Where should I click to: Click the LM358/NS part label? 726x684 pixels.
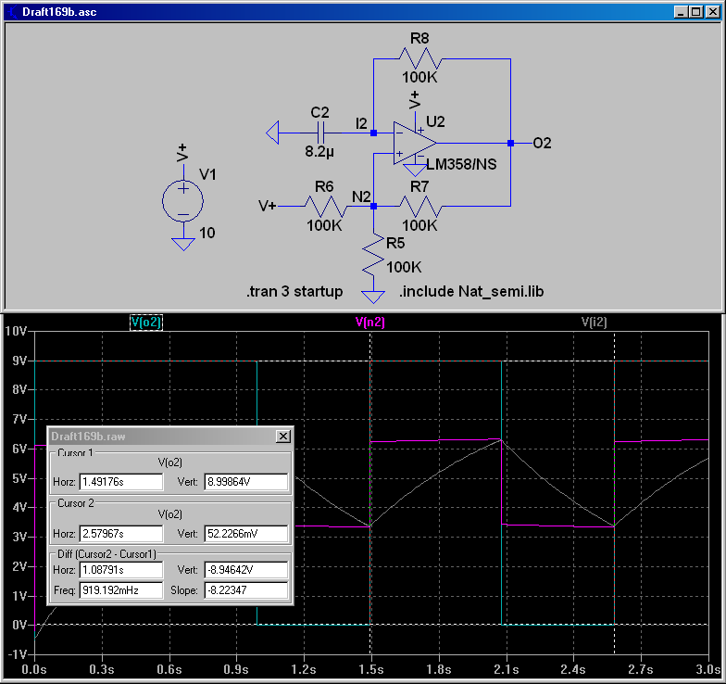click(461, 165)
